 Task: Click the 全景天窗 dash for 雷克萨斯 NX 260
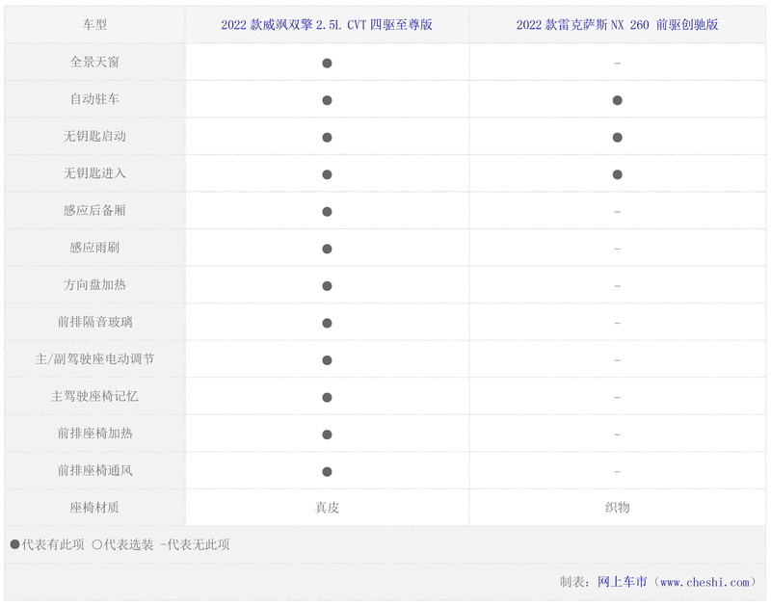(x=617, y=64)
